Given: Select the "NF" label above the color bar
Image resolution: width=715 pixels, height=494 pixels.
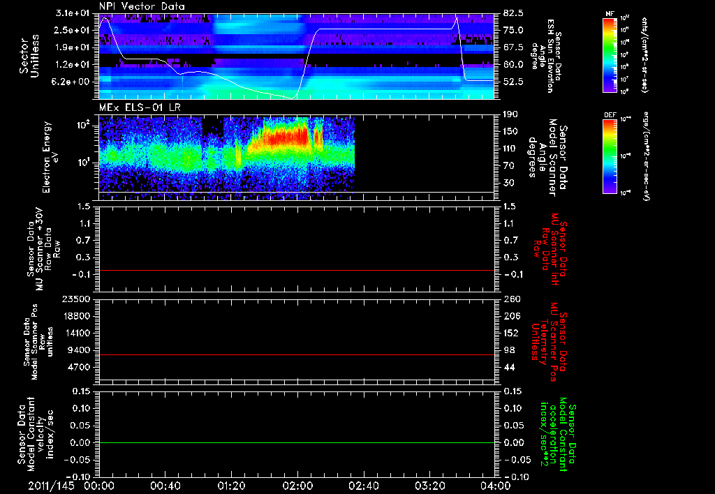Looking at the screenshot, I should [610, 14].
